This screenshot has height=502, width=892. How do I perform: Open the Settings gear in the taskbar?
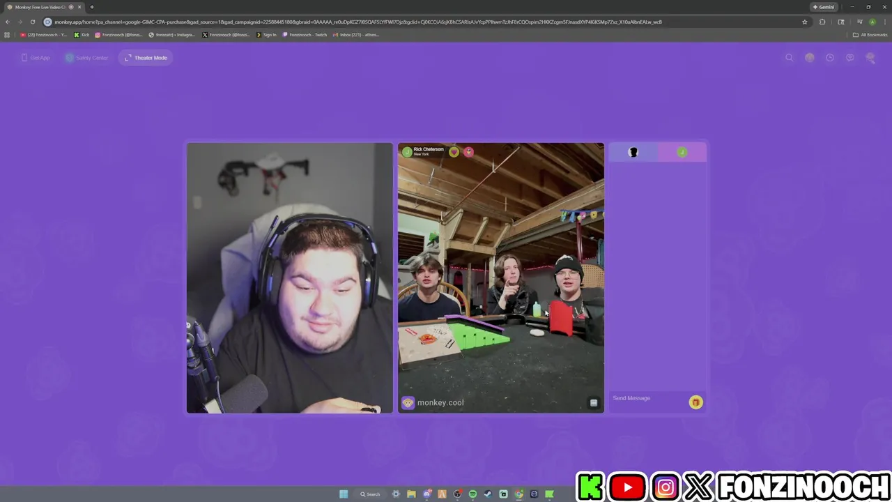(396, 494)
